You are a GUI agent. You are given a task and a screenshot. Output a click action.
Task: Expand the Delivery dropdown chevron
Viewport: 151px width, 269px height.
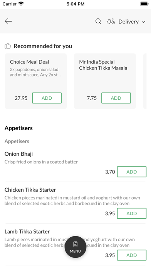(x=143, y=22)
